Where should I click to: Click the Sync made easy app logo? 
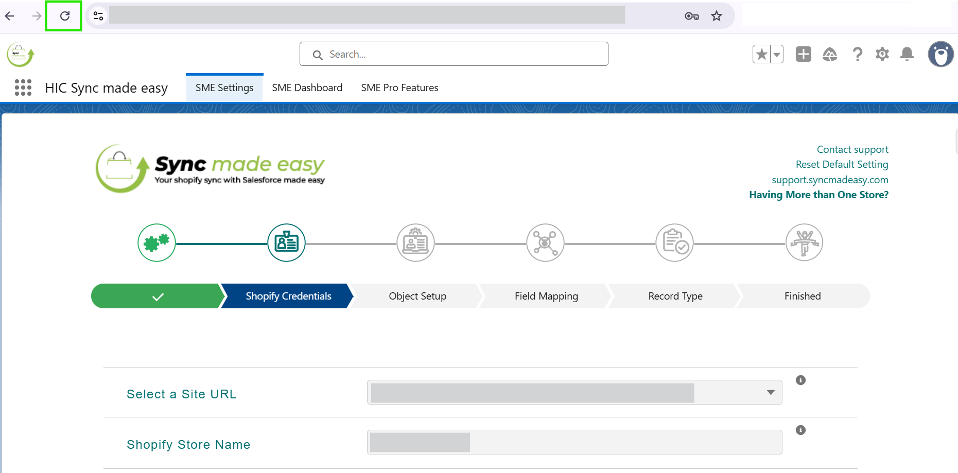20,54
